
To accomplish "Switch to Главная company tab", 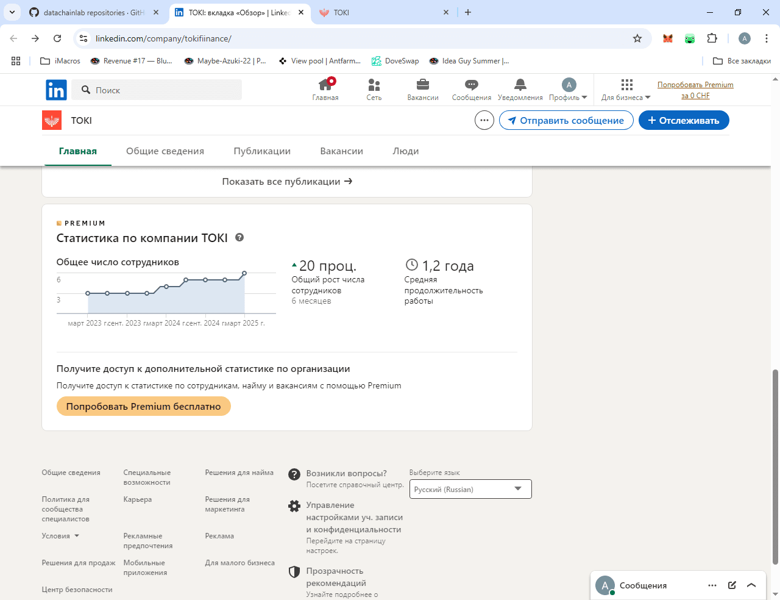I will [78, 151].
